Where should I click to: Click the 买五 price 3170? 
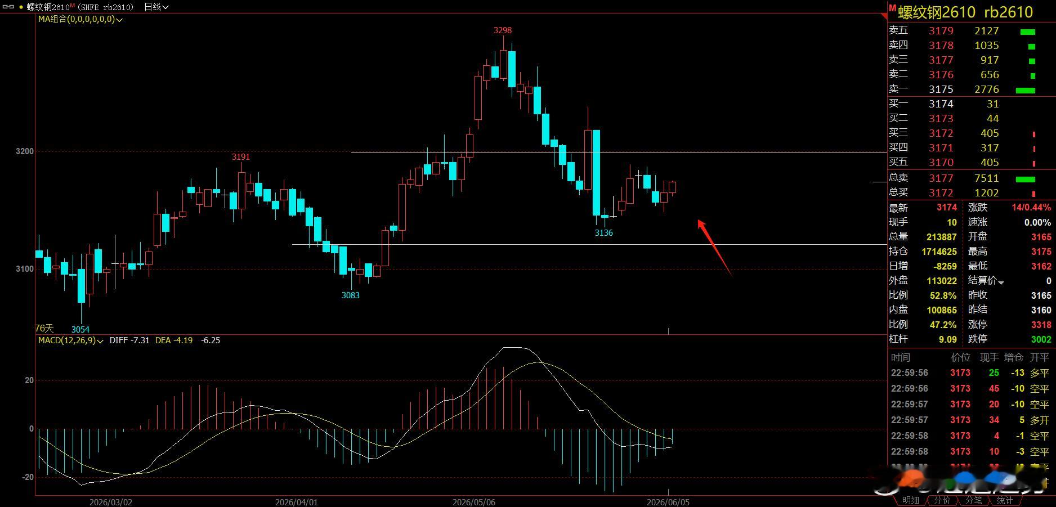pyautogui.click(x=941, y=163)
